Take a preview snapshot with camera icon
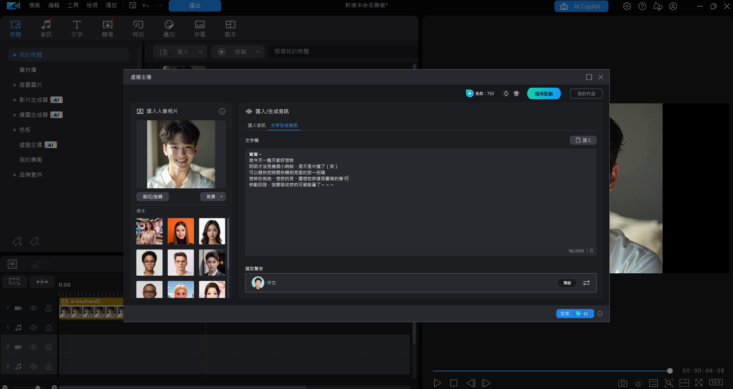The height and width of the screenshot is (389, 733). pyautogui.click(x=622, y=383)
